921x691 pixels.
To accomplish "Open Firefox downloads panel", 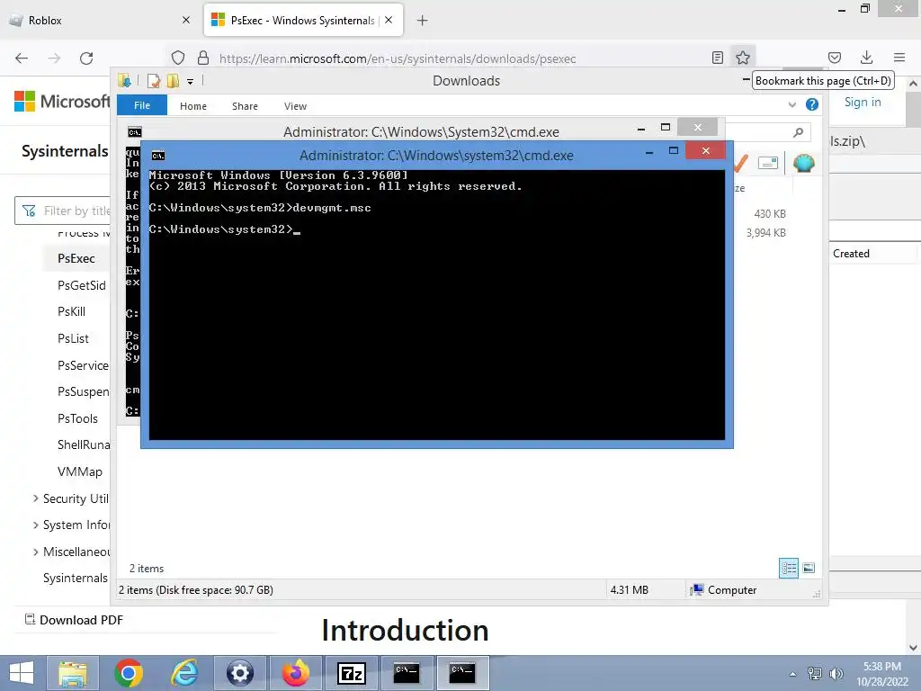I will click(x=866, y=58).
